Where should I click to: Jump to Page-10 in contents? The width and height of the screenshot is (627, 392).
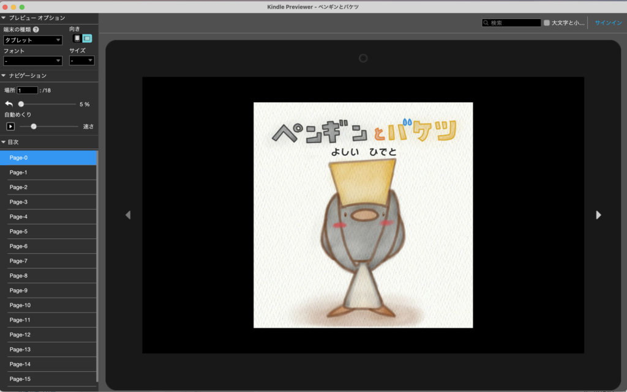[48, 305]
